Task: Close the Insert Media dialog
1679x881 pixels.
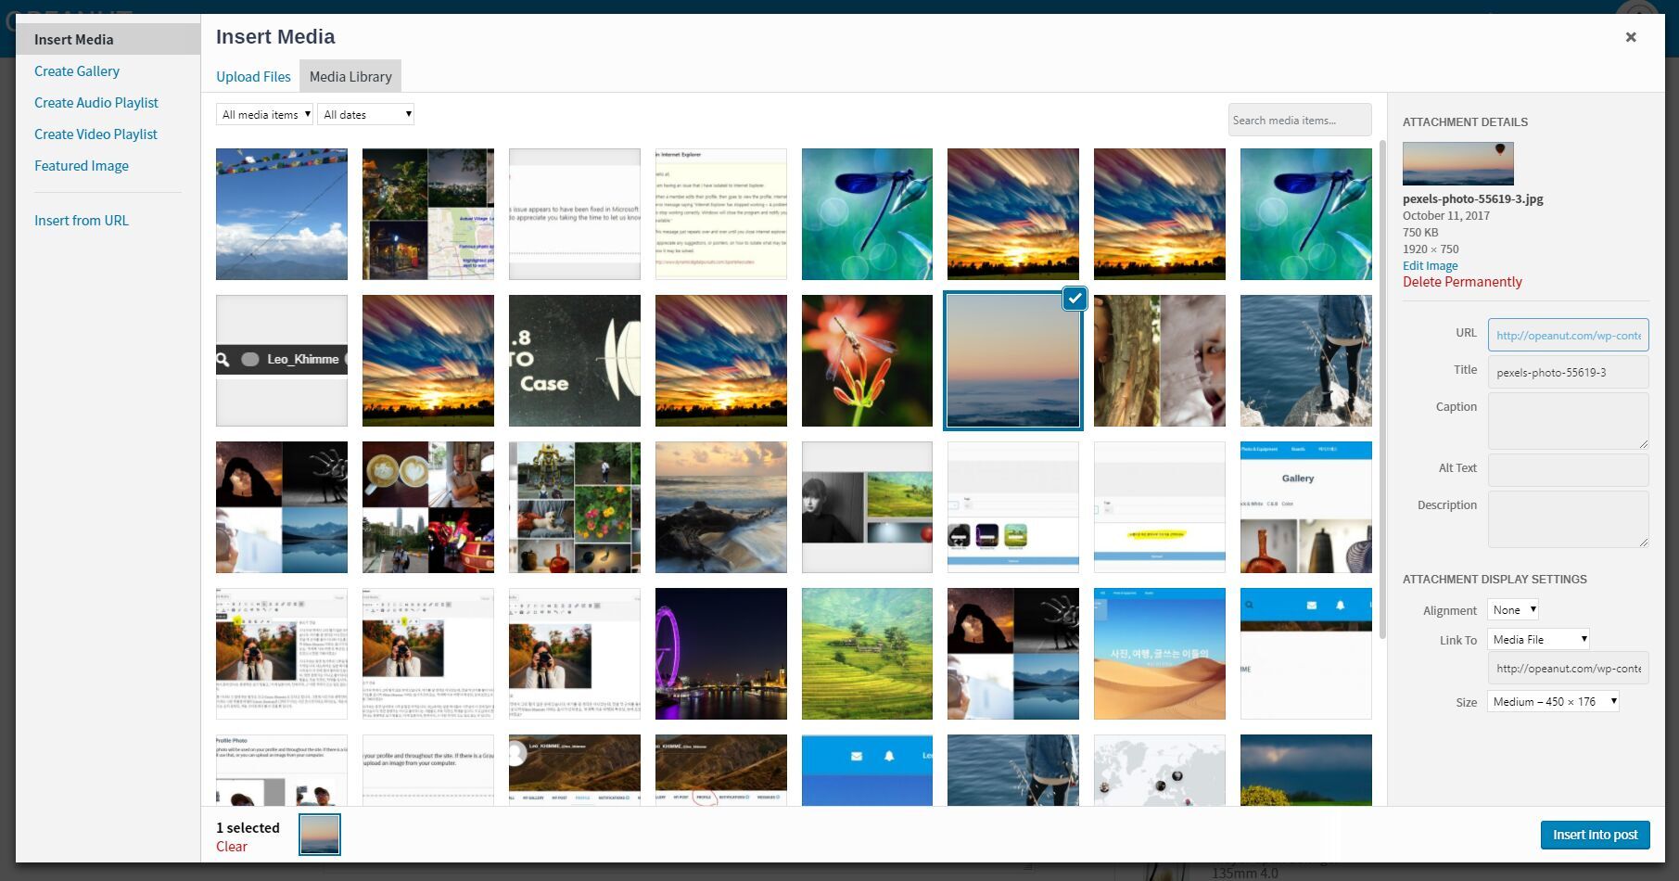Action: pyautogui.click(x=1631, y=37)
